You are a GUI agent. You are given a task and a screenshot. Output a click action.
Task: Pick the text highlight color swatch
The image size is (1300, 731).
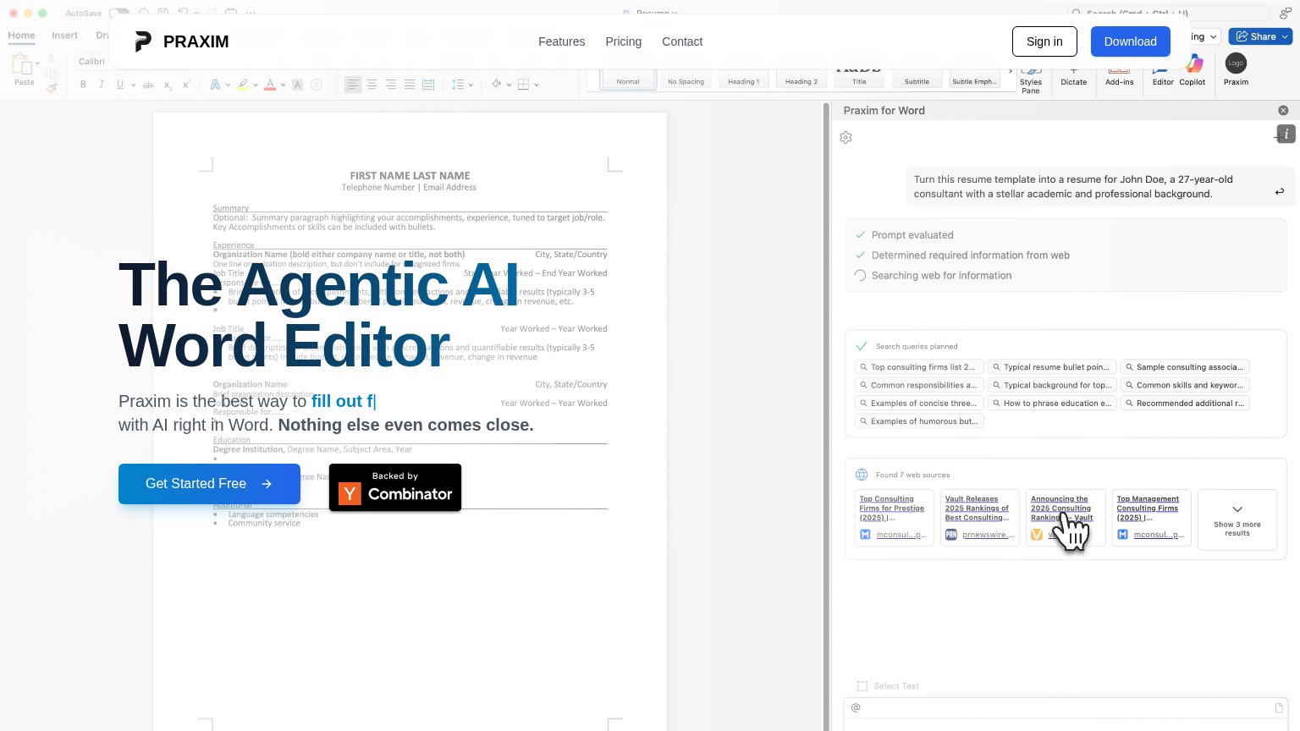(x=243, y=85)
